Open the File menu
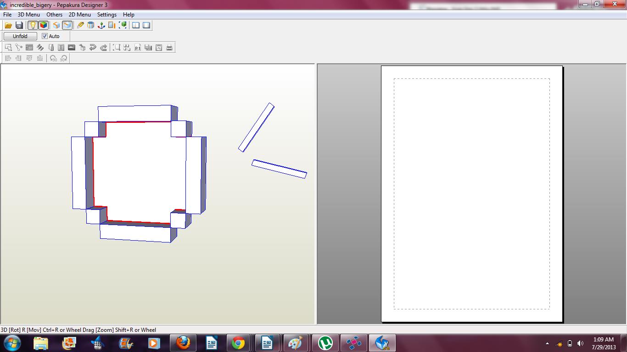This screenshot has width=627, height=352. [x=7, y=15]
